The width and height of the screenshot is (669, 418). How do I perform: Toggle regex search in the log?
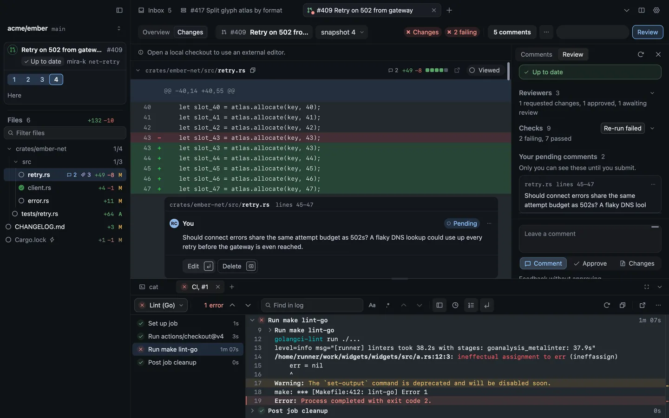[x=388, y=305]
